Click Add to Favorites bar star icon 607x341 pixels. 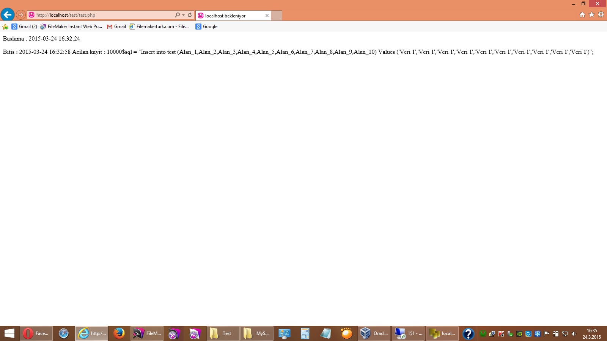(x=5, y=27)
